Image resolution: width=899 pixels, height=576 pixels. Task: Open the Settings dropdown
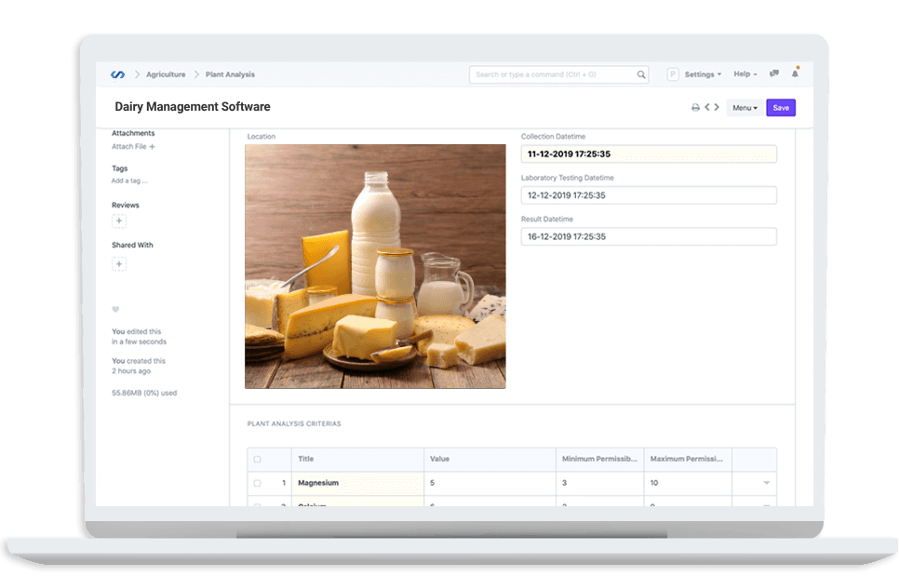click(x=700, y=74)
